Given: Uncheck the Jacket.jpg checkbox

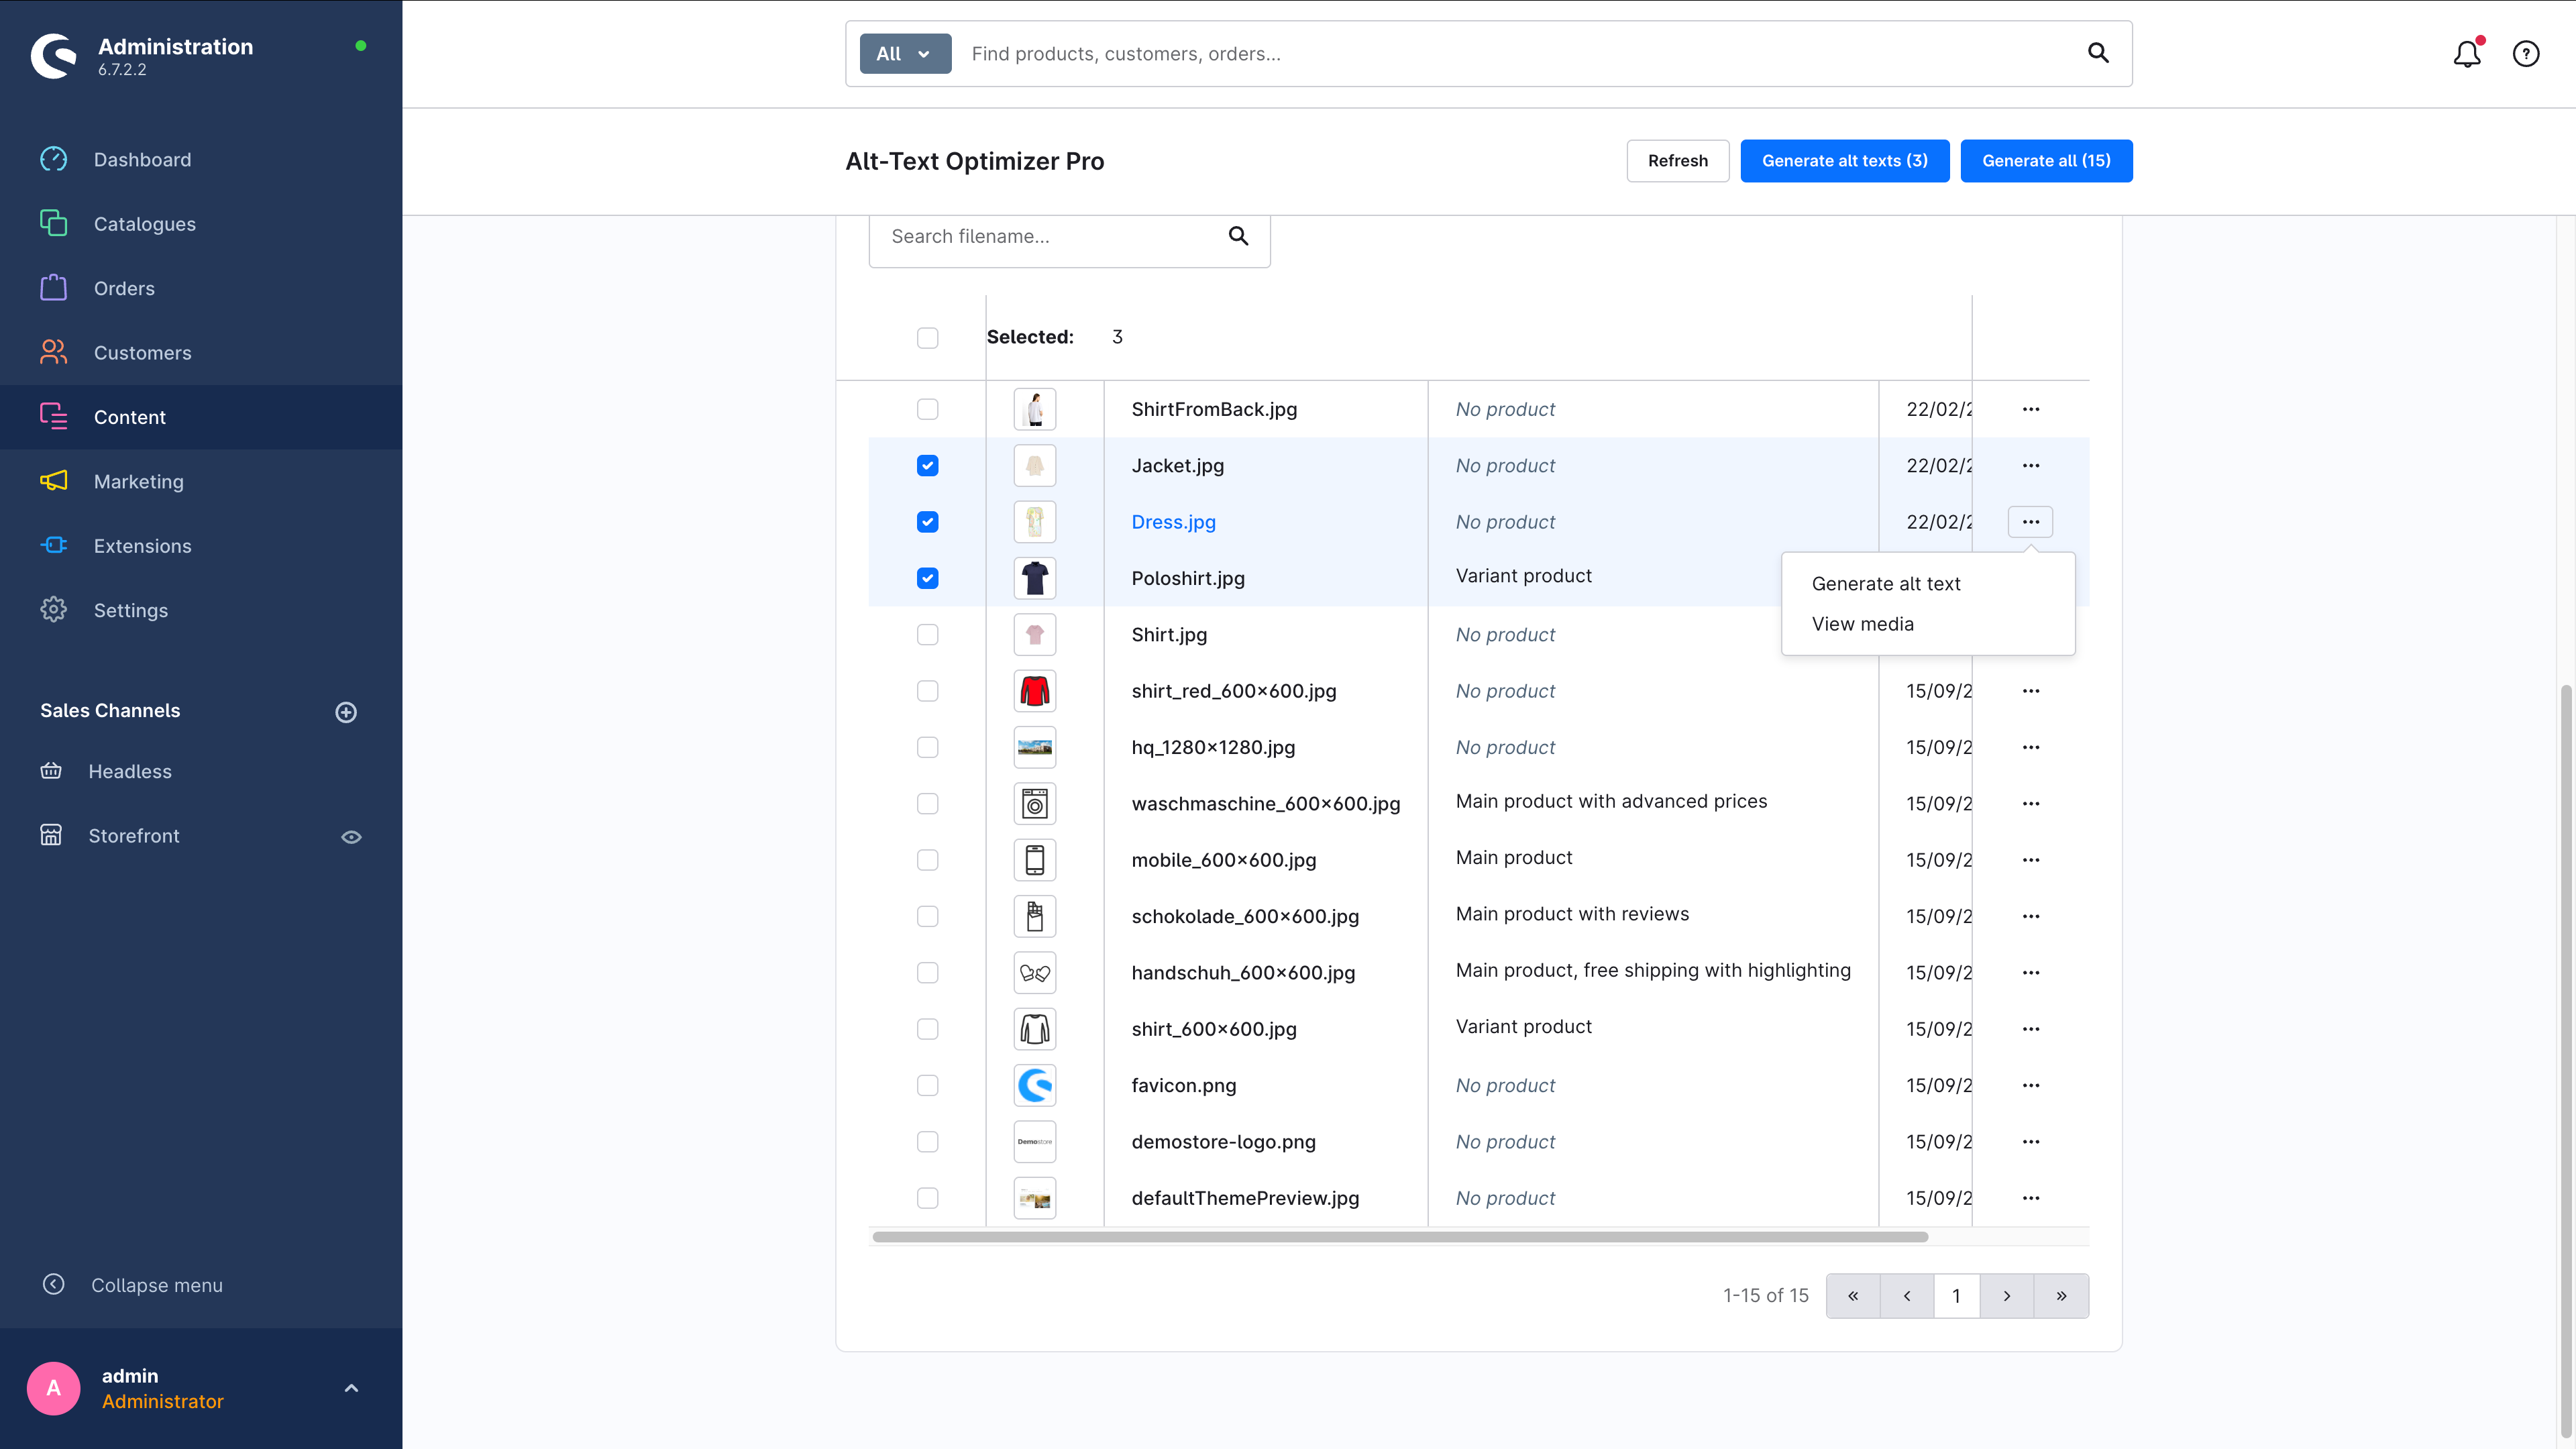Looking at the screenshot, I should [927, 465].
